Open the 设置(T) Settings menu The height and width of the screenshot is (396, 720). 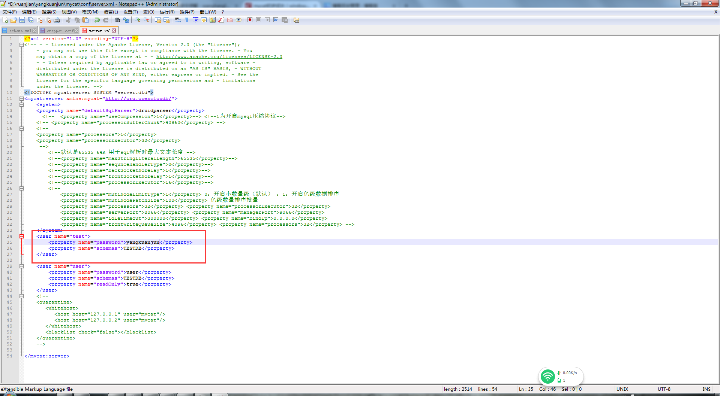tap(130, 12)
